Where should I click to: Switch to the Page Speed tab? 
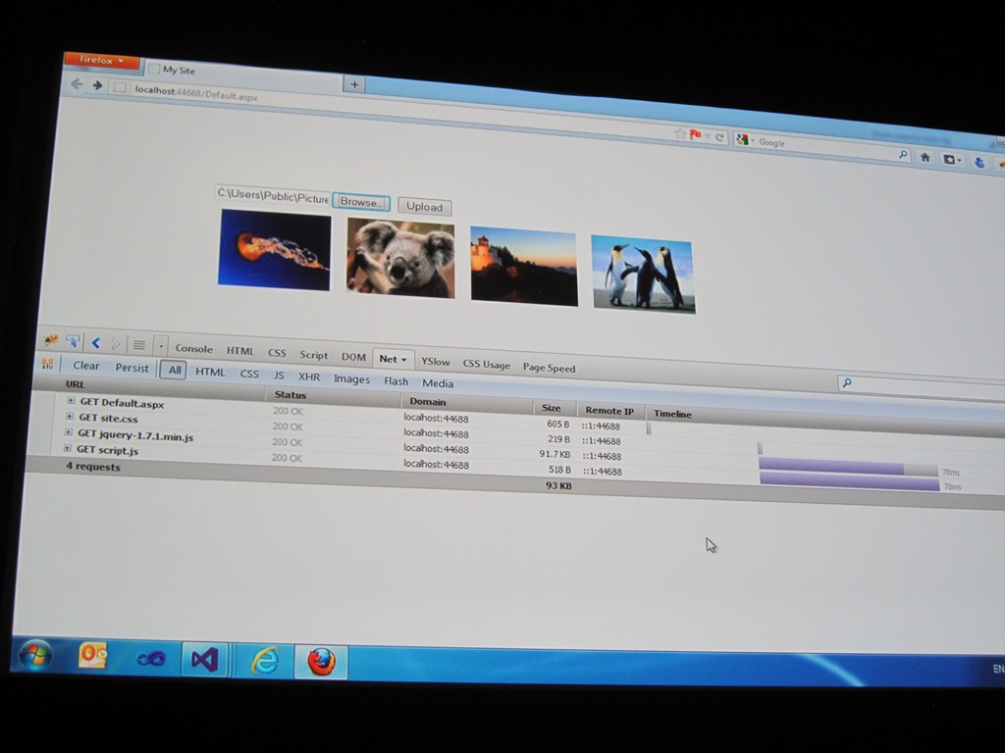point(549,368)
